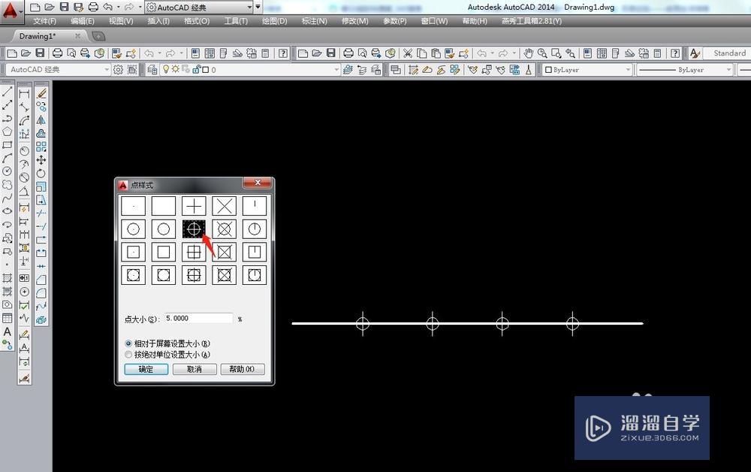The width and height of the screenshot is (751, 472).
Task: Open the 修改(M) menu
Action: pos(355,21)
